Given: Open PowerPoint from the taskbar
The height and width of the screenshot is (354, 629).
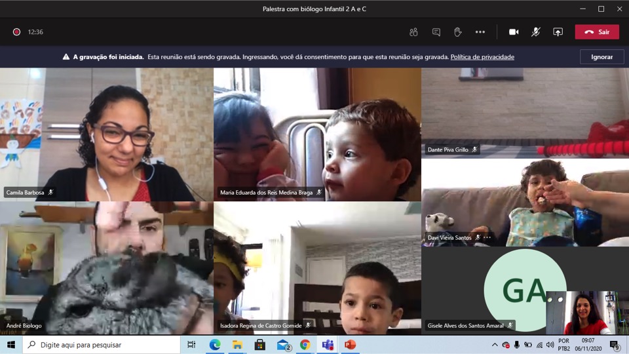Looking at the screenshot, I should click(x=350, y=345).
